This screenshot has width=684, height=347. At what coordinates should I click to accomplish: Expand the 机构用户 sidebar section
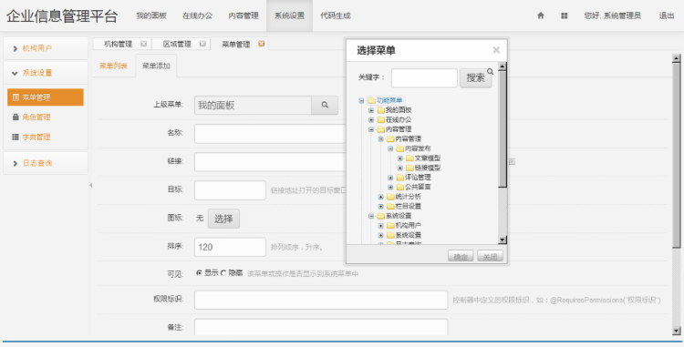coord(46,48)
